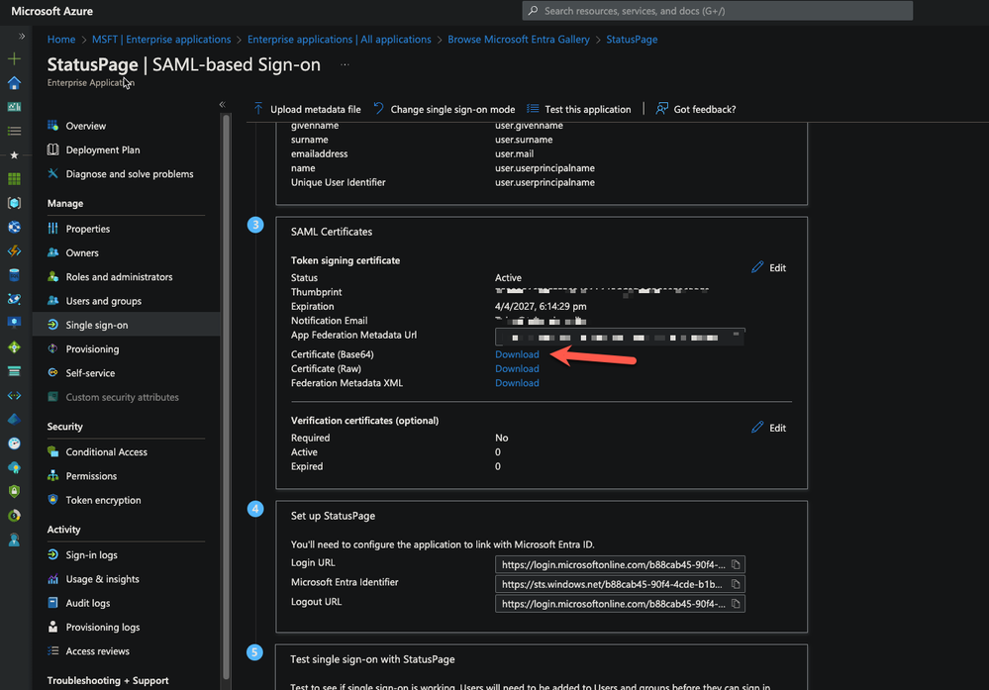Open the Dashboard icon in left rail
The height and width of the screenshot is (690, 989).
(x=14, y=107)
